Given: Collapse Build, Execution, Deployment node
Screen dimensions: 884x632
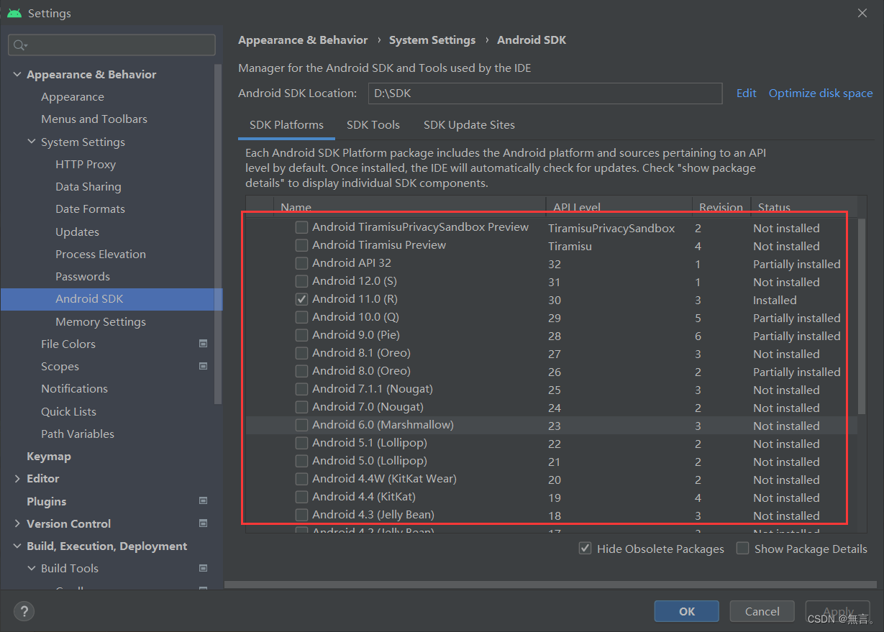Looking at the screenshot, I should point(17,546).
